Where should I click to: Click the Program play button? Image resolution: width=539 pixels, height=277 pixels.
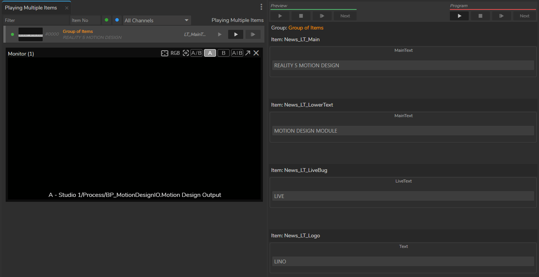(x=459, y=16)
